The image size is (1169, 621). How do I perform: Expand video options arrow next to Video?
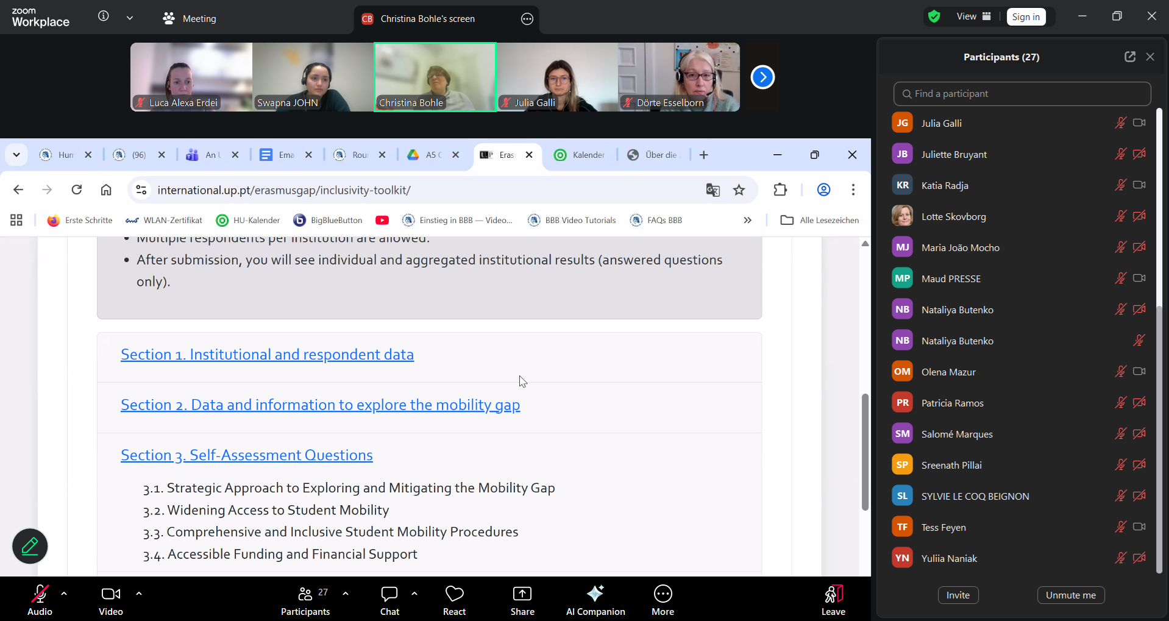[139, 593]
